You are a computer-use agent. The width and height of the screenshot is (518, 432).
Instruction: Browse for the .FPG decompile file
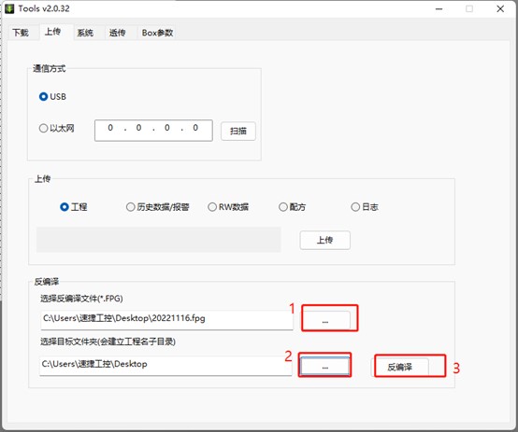click(x=325, y=321)
